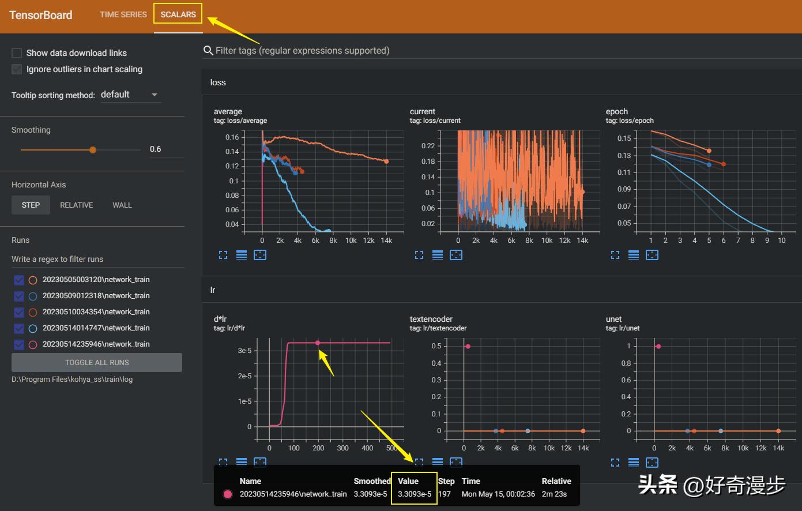Collapse the lr section header

(x=213, y=290)
